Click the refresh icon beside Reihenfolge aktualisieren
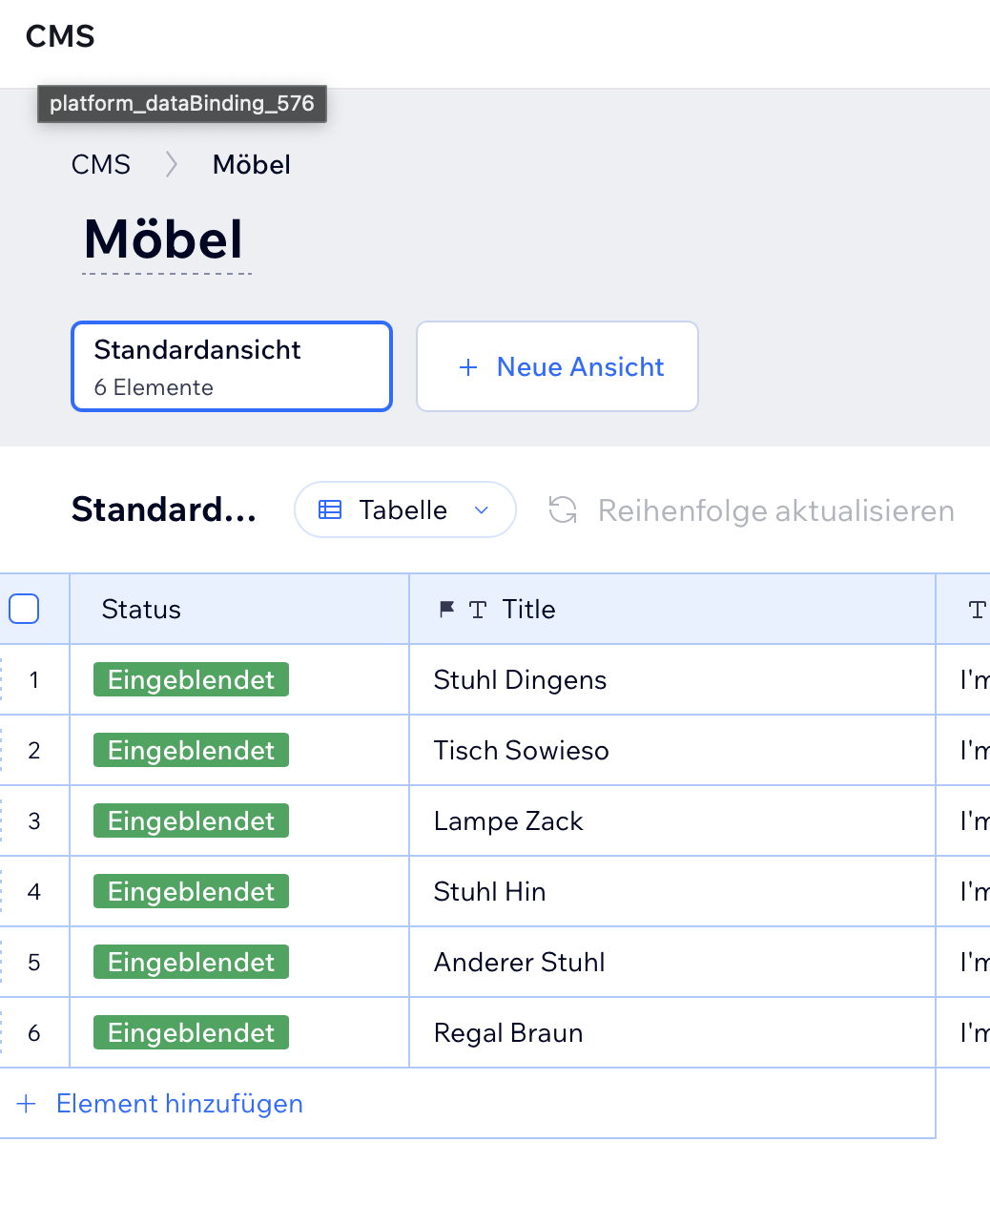The width and height of the screenshot is (990, 1225). pyautogui.click(x=563, y=510)
